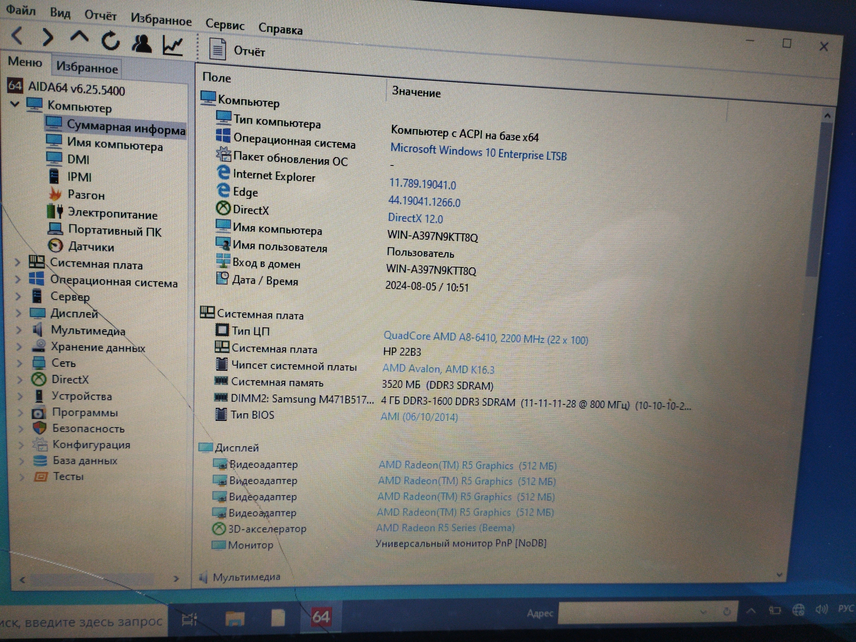
Task: Expand the DirectX tree node
Action: tap(20, 379)
